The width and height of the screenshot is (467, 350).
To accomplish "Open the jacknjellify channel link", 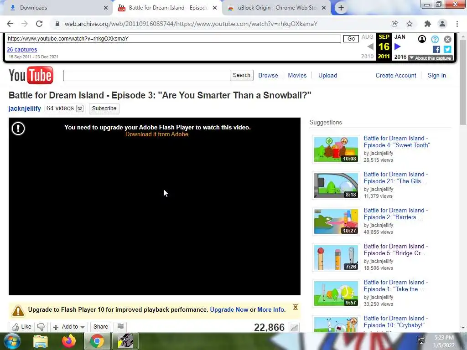I will (25, 108).
